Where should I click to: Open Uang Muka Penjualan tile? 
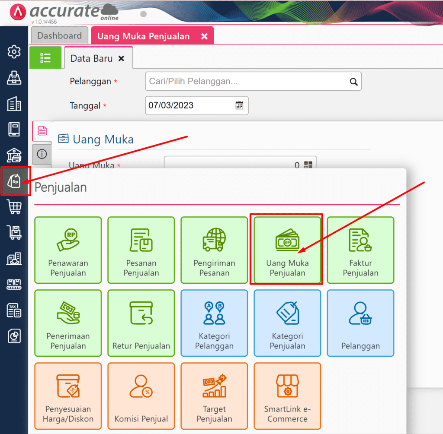click(x=287, y=250)
